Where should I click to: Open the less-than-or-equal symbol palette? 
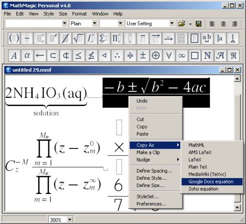tap(79, 56)
